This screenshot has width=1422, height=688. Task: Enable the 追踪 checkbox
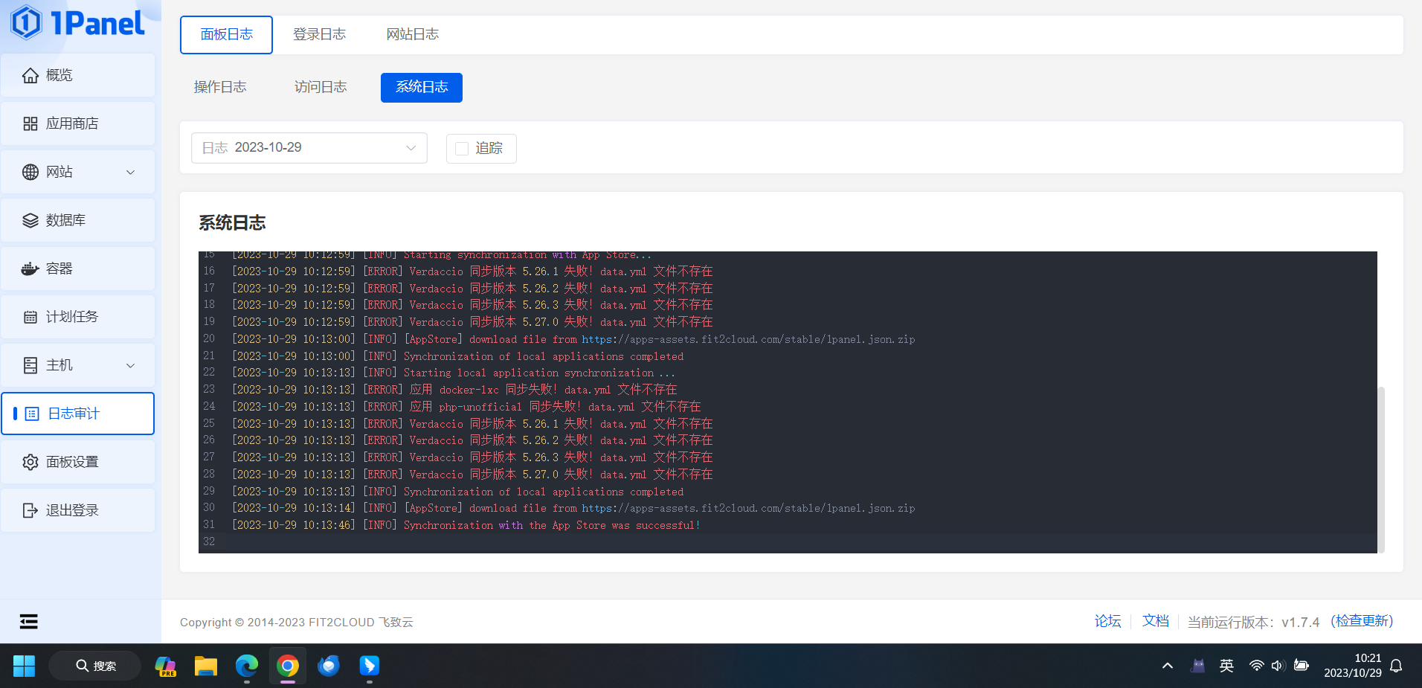click(462, 149)
